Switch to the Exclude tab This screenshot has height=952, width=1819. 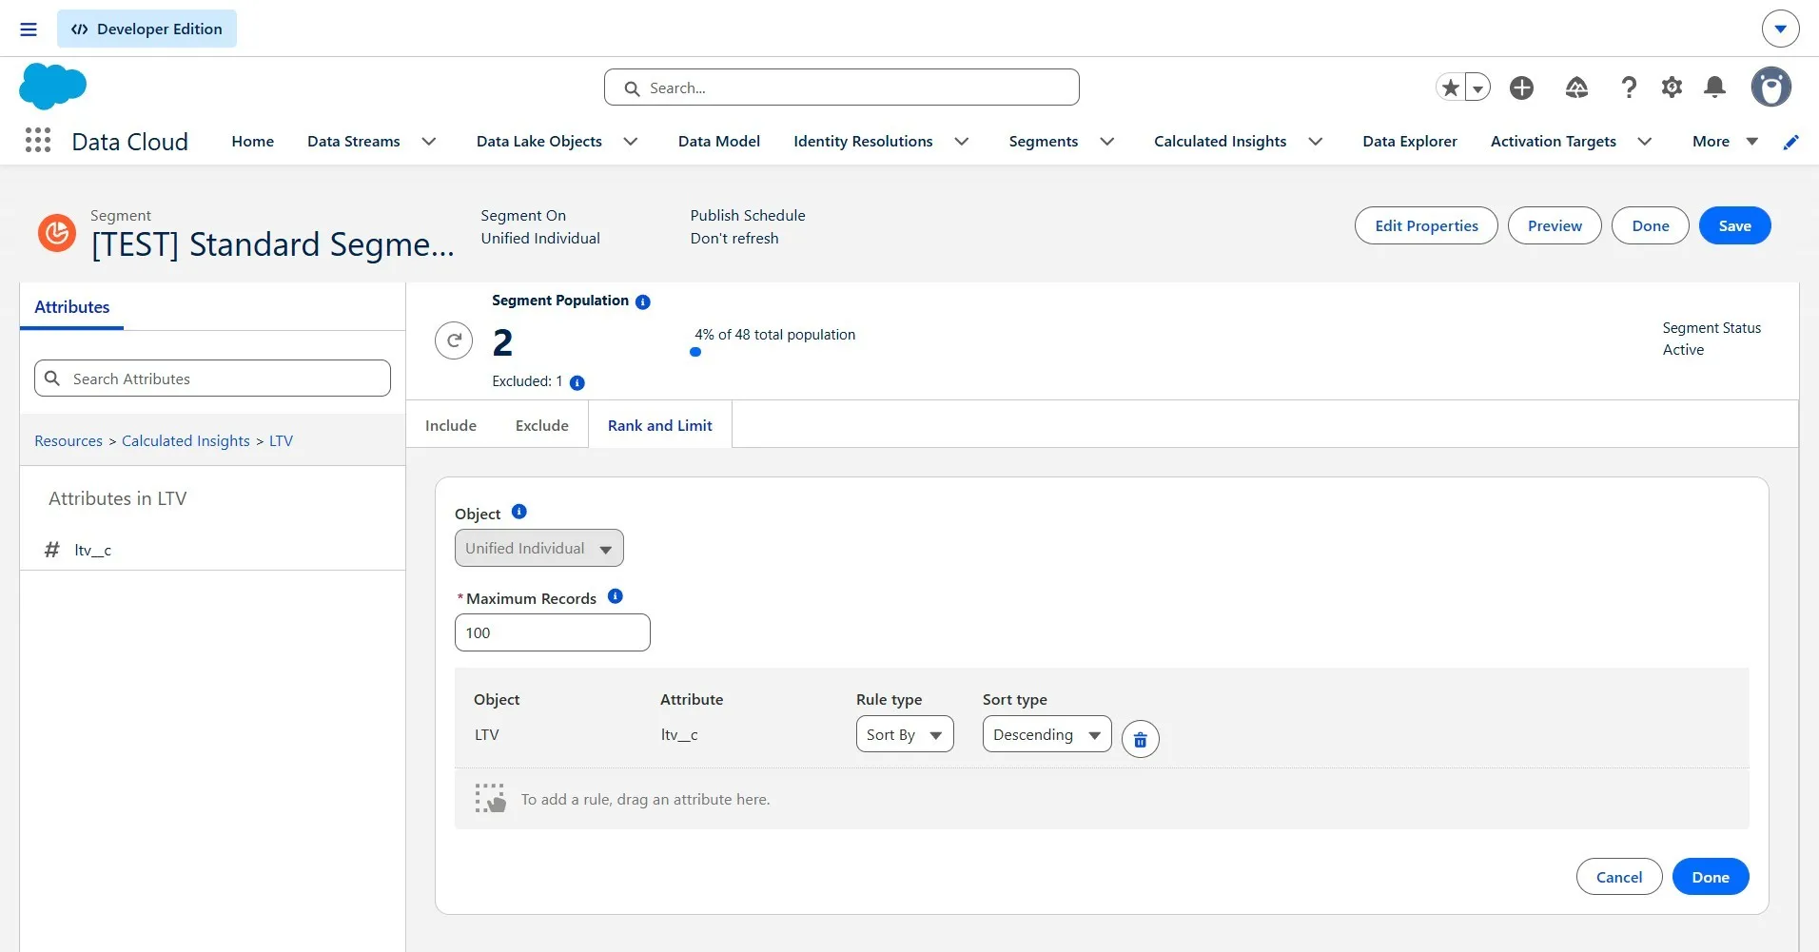tap(542, 425)
